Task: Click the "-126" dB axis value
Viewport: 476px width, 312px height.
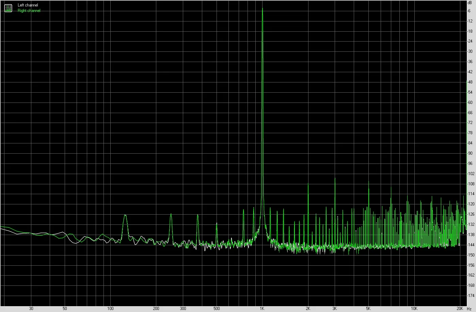Action: (x=471, y=214)
